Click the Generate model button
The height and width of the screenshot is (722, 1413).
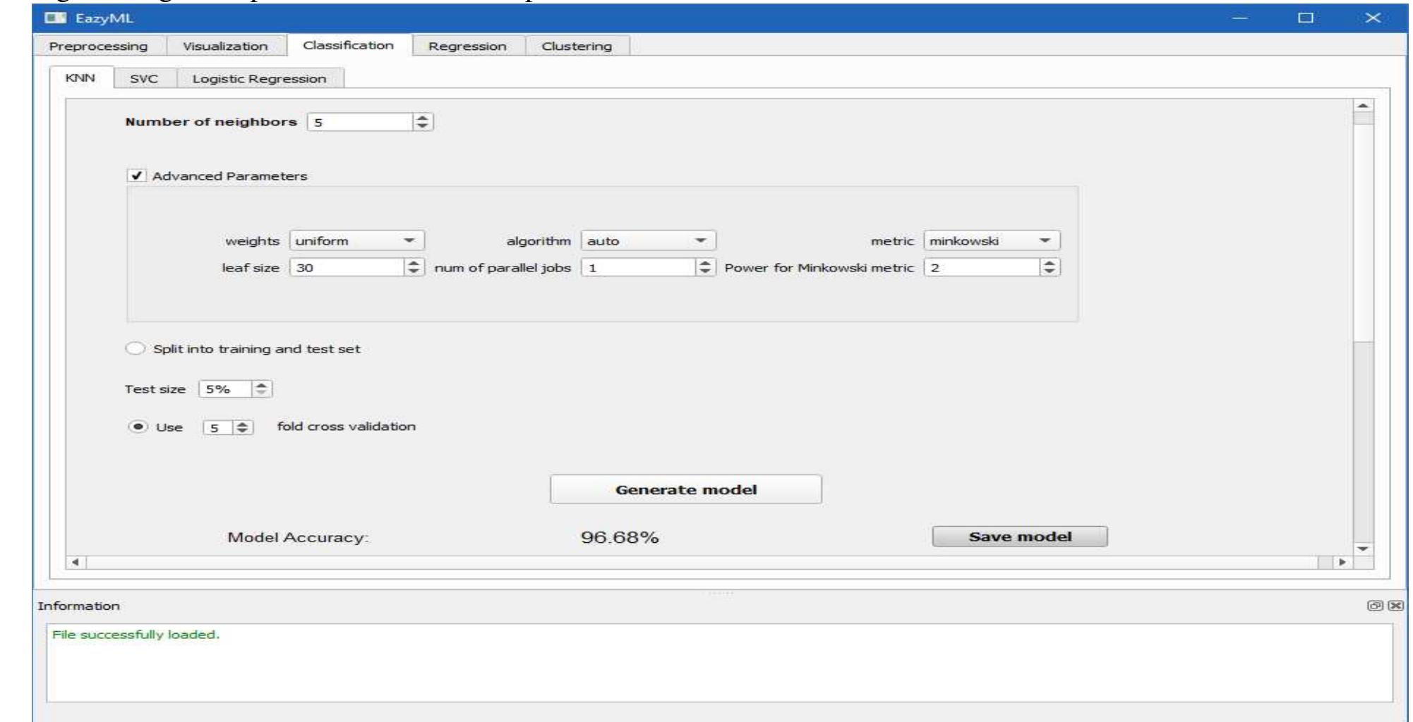(686, 489)
